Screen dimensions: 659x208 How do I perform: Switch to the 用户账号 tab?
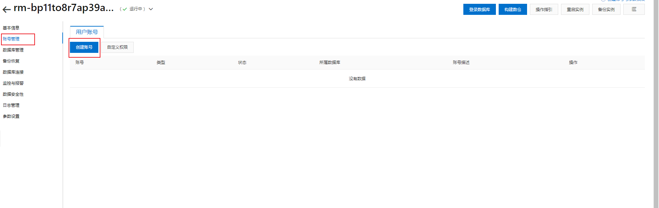tap(87, 32)
